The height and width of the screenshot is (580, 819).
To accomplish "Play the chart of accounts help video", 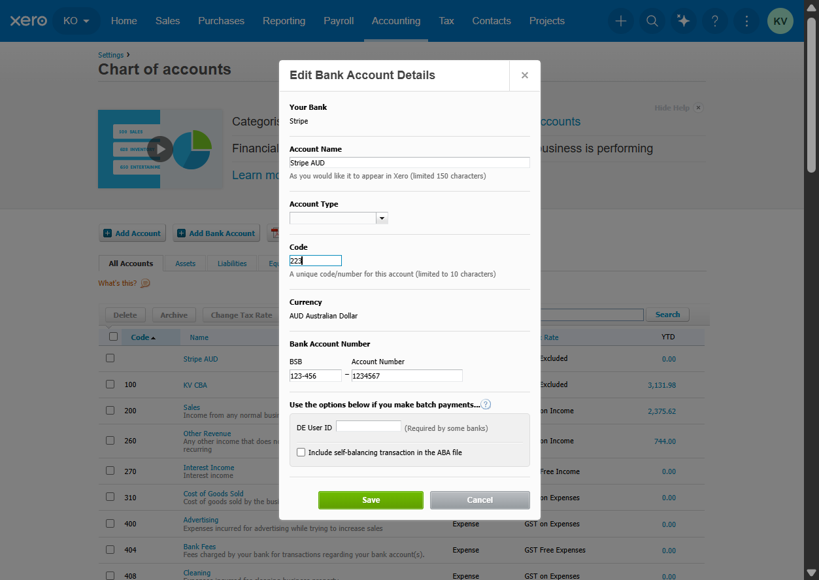I will point(160,149).
